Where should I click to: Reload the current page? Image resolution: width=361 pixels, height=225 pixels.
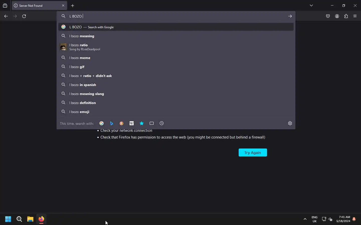click(x=24, y=16)
